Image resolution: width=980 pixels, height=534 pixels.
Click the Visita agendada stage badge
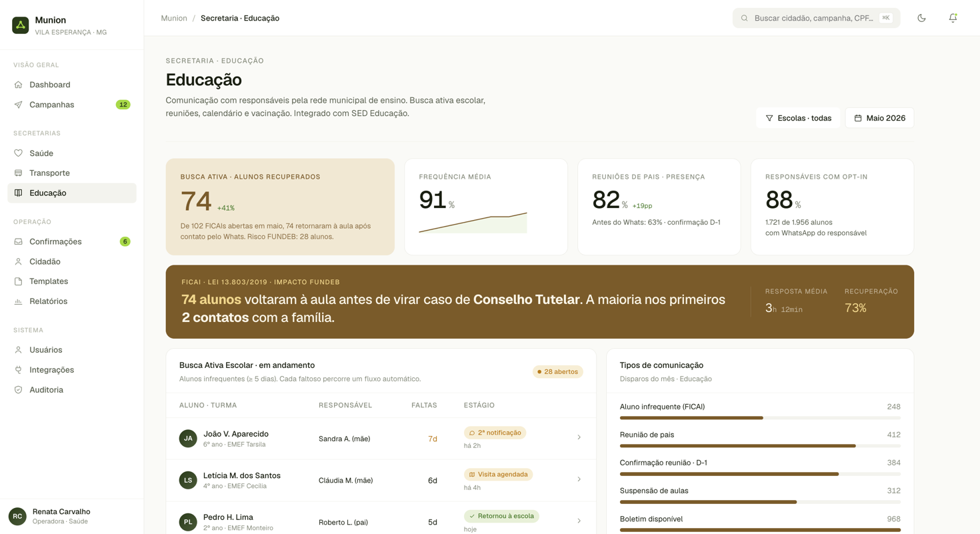(x=499, y=475)
